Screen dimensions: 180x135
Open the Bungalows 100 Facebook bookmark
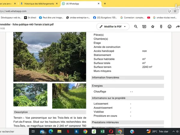coord(105,18)
